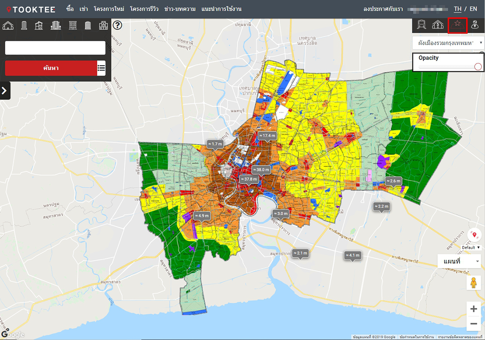Open the house price layer icon
Screen dimensions: 485x340
[x=438, y=25]
